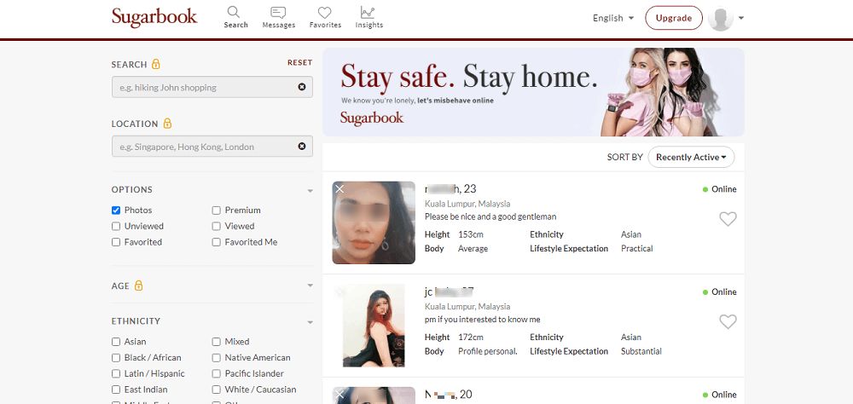Open the Recently Active sort dropdown
The height and width of the screenshot is (404, 853).
tap(691, 157)
